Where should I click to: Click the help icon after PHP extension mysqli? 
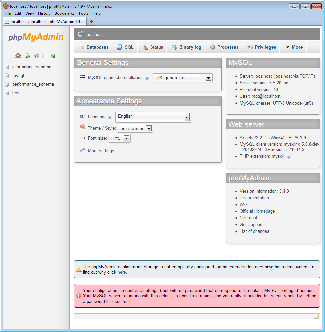click(289, 157)
